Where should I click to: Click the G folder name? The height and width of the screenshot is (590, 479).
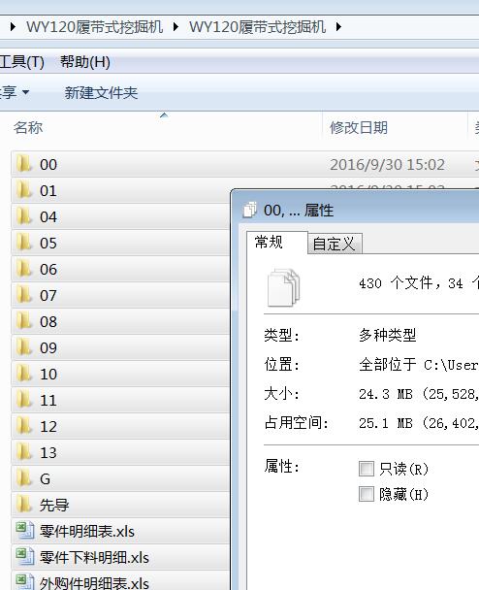tap(46, 479)
